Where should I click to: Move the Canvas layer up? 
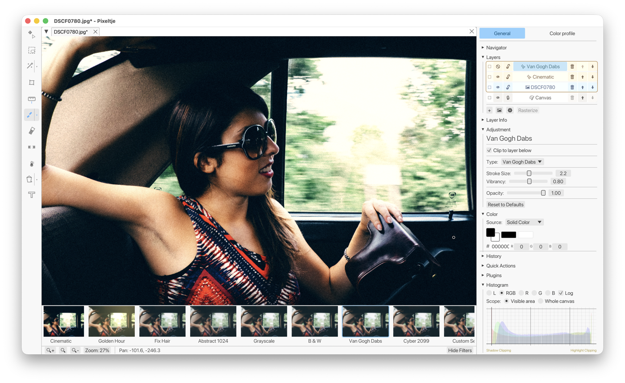tap(582, 97)
